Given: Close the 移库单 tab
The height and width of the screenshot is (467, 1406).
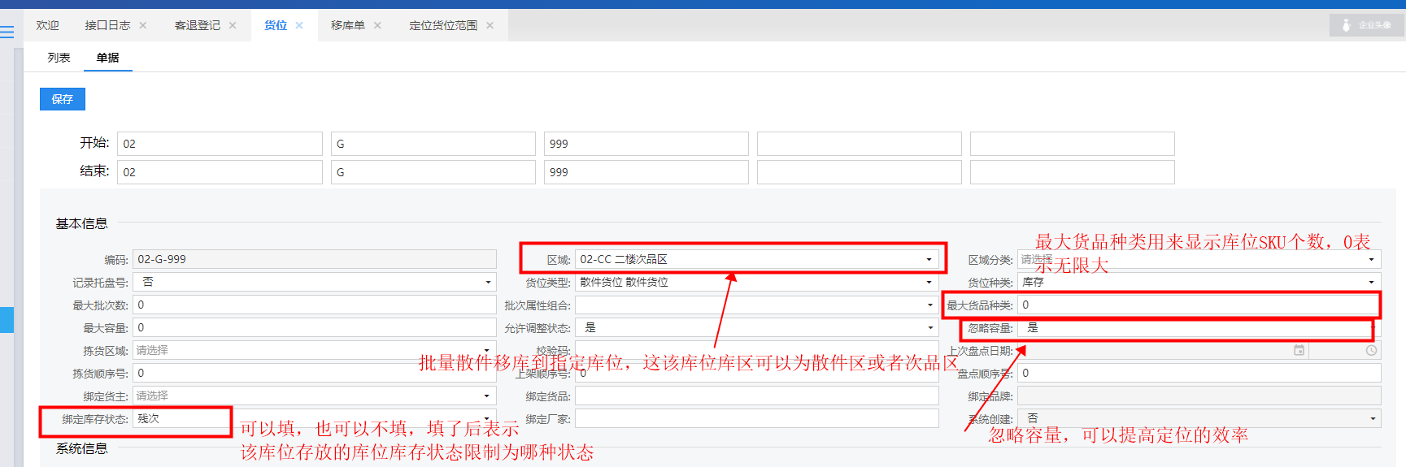Looking at the screenshot, I should 377,25.
